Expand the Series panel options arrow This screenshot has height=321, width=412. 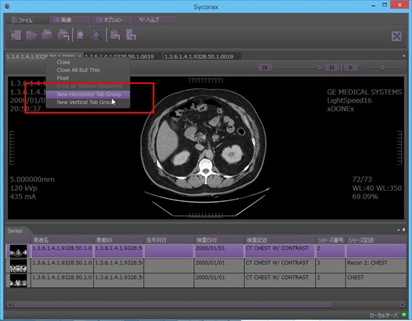click(x=398, y=230)
